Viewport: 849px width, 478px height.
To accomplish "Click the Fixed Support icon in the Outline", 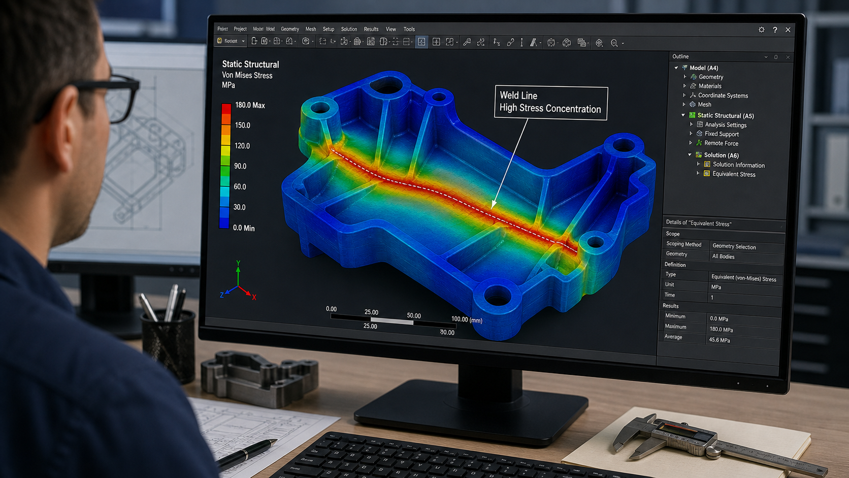I will pyautogui.click(x=699, y=134).
